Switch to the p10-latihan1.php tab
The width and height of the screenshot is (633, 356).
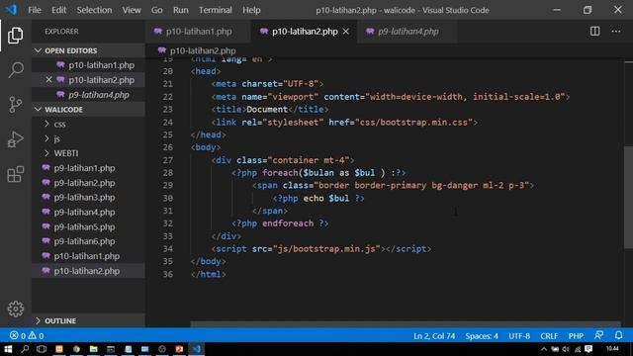click(198, 32)
